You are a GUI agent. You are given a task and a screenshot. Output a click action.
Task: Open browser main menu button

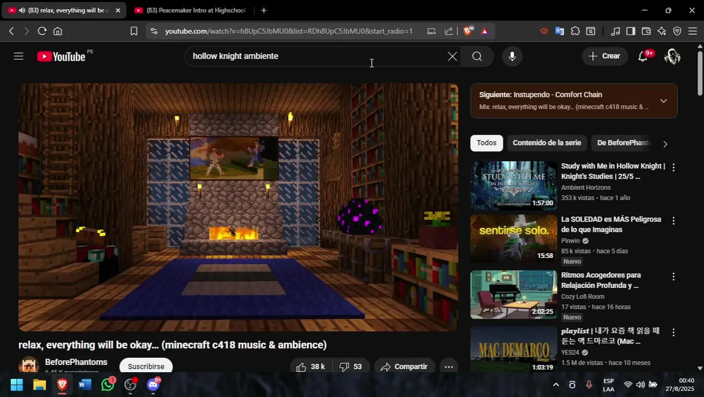(692, 31)
